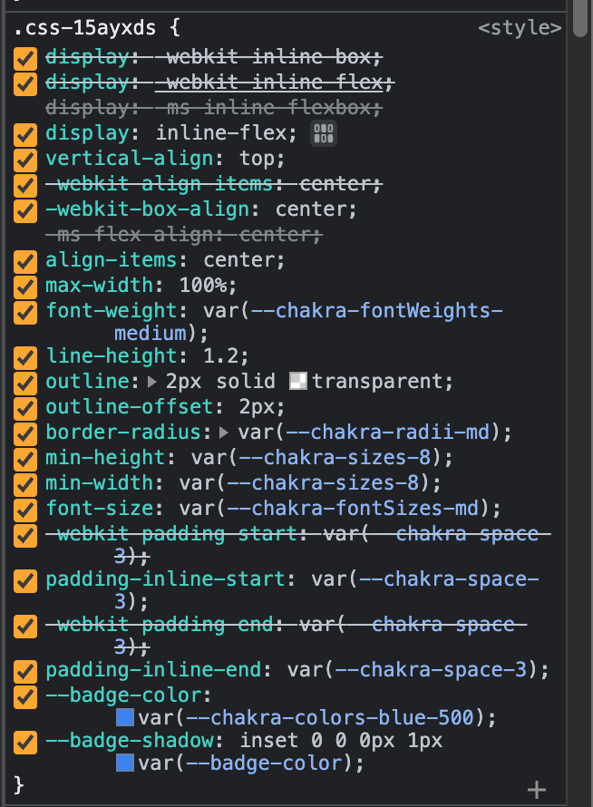Disable max-width: 100%
This screenshot has width=593, height=807.
[24, 286]
